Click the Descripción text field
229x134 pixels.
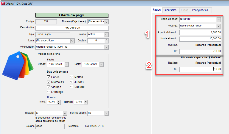click(x=72, y=28)
